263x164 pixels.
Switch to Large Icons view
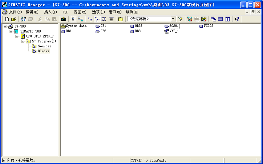pyautogui.click(x=90, y=19)
